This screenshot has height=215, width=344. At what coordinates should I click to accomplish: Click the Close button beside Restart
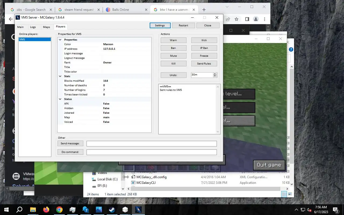[x=208, y=25]
